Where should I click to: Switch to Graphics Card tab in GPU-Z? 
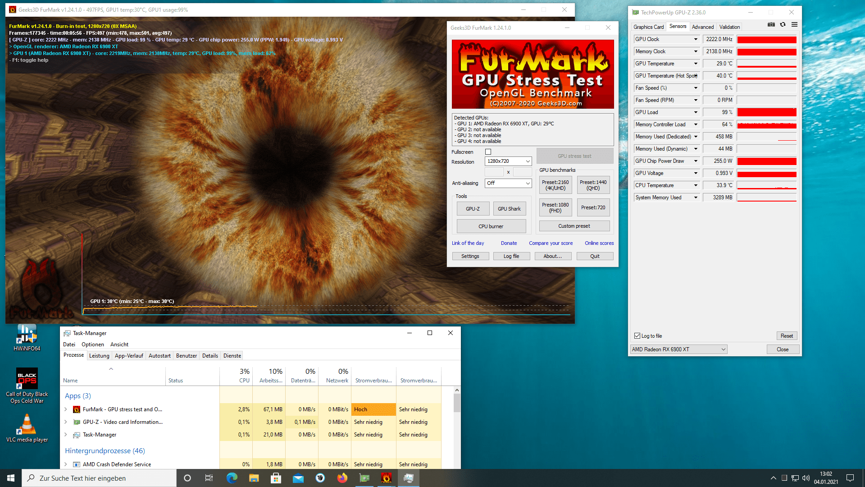(x=648, y=27)
